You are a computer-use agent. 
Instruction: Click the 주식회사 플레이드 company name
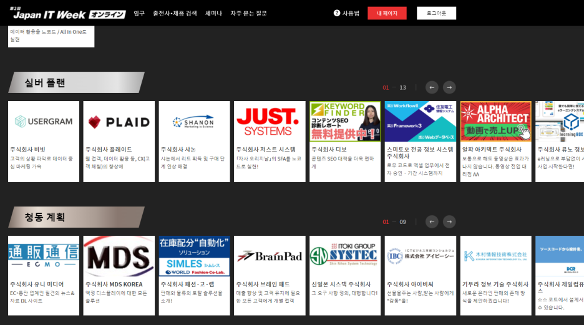tap(109, 150)
